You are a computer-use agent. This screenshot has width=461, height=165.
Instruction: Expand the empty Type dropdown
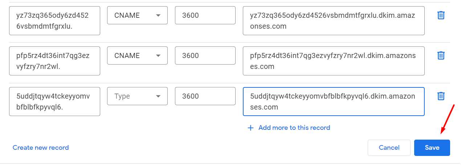point(137,96)
